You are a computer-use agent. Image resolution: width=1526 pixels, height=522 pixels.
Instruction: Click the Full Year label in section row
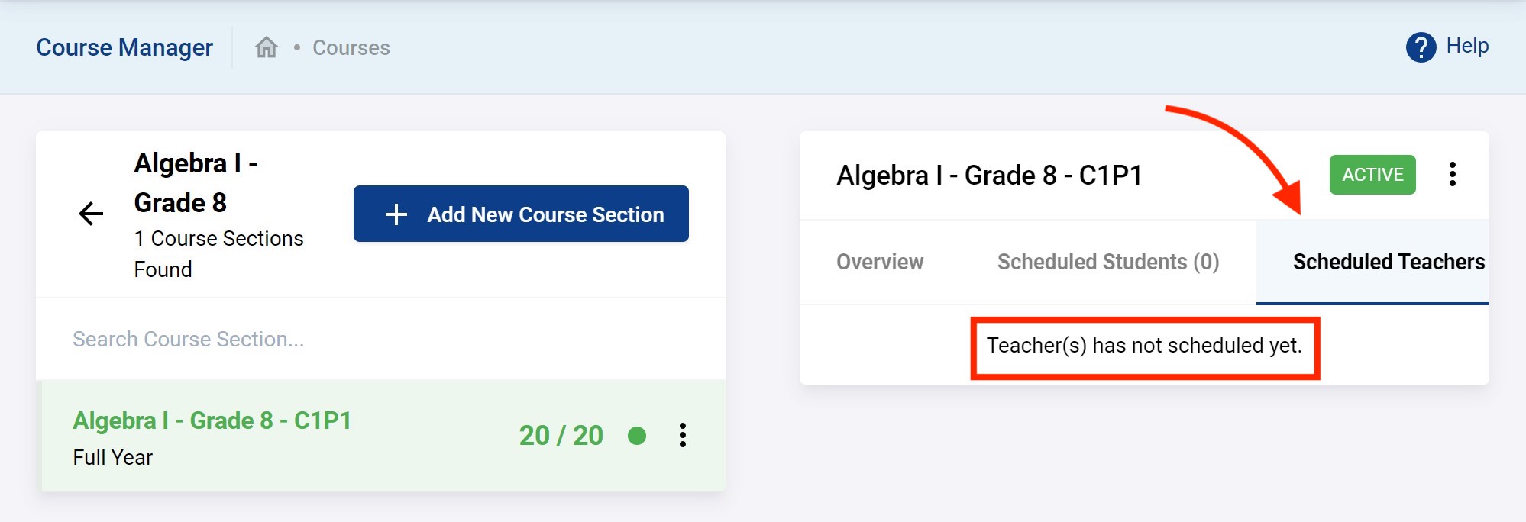pos(113,458)
